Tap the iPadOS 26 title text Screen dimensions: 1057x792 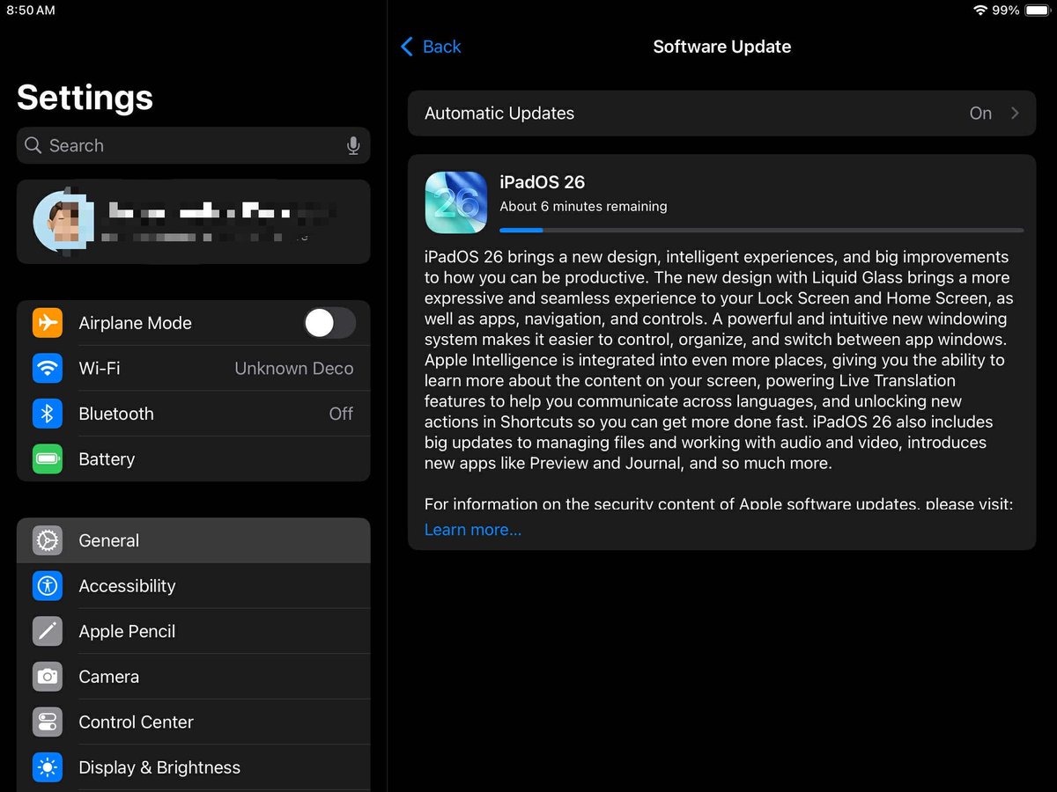542,182
